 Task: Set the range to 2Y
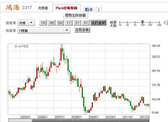click(x=77, y=23)
